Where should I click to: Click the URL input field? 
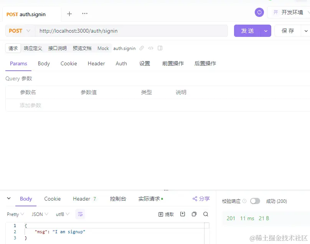tap(132, 31)
